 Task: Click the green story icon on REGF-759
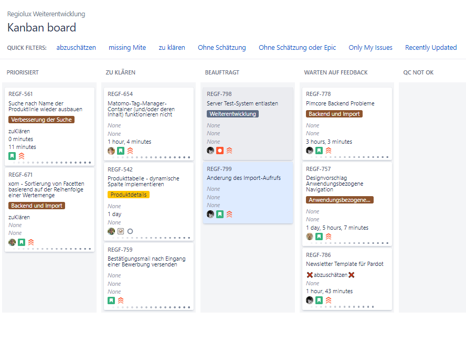(x=111, y=301)
